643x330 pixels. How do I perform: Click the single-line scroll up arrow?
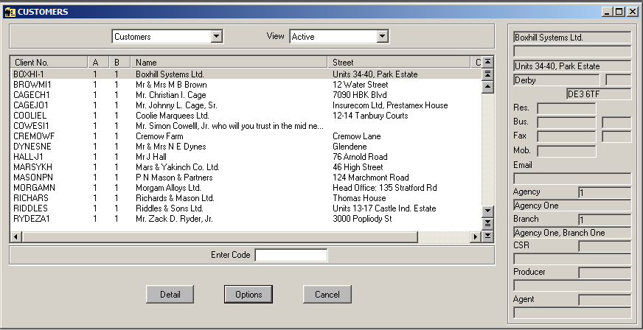pyautogui.click(x=487, y=87)
